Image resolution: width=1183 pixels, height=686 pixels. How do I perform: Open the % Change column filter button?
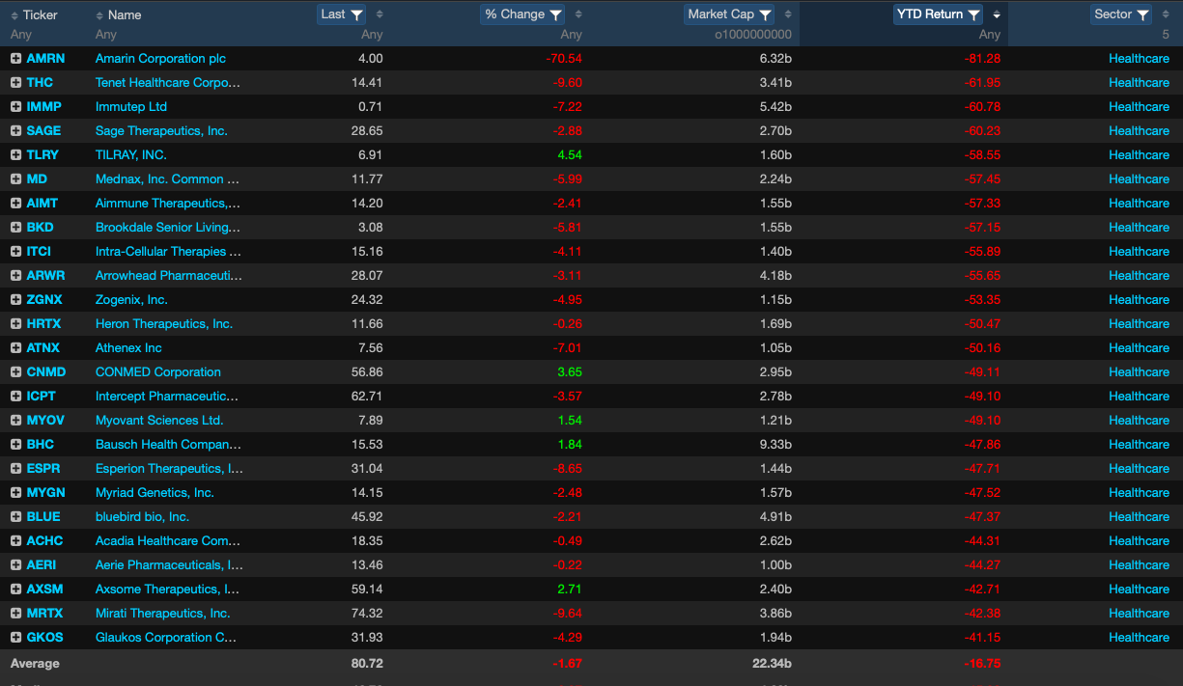523,14
